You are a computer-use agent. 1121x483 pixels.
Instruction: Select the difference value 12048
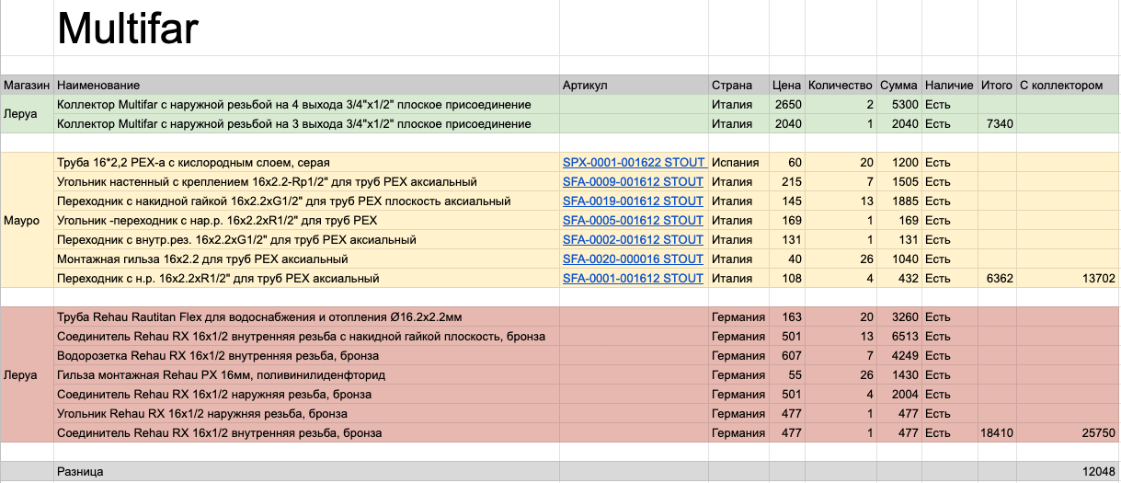click(1068, 472)
